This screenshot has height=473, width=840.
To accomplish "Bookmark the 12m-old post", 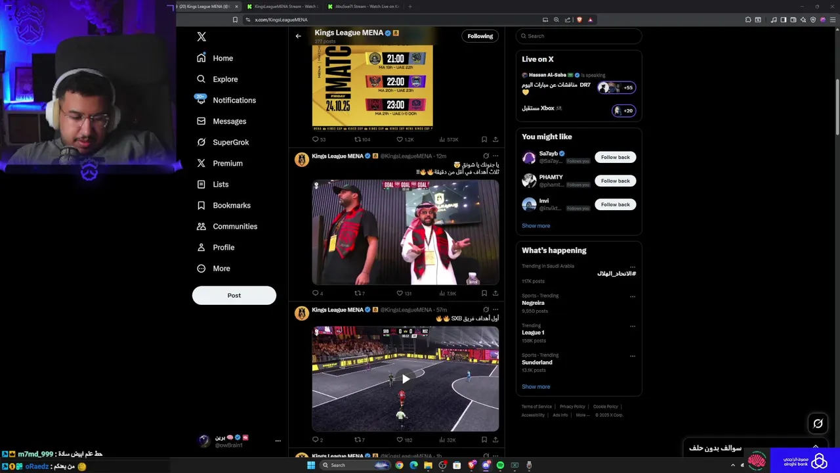I will [484, 293].
